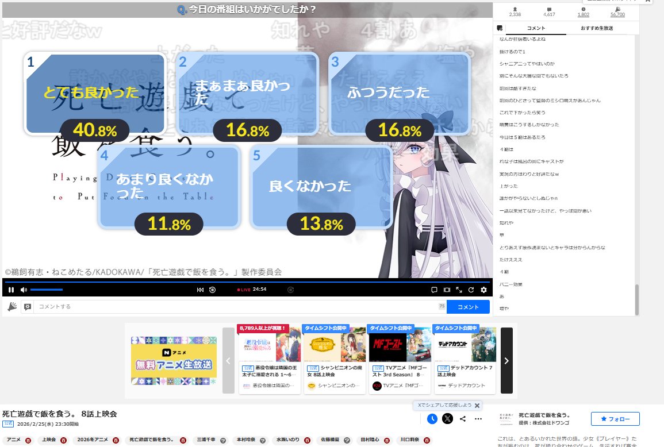Open comment command settings icon
664x447 pixels.
point(28,306)
